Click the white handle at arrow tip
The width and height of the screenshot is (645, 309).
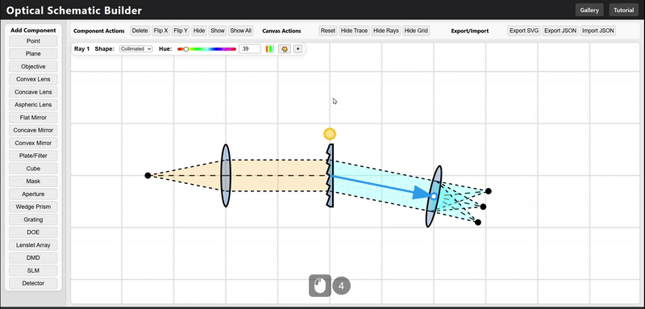click(x=434, y=197)
